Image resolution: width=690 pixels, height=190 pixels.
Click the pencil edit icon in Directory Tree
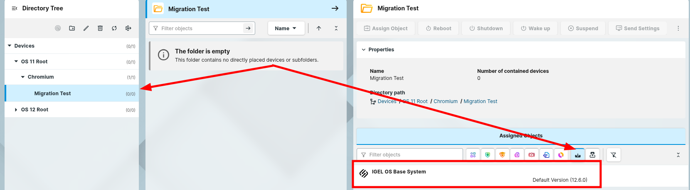[x=86, y=28]
